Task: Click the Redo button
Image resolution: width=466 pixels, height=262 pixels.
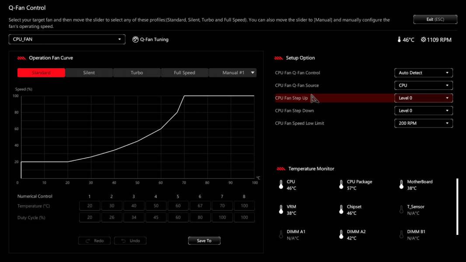Action: pyautogui.click(x=94, y=241)
